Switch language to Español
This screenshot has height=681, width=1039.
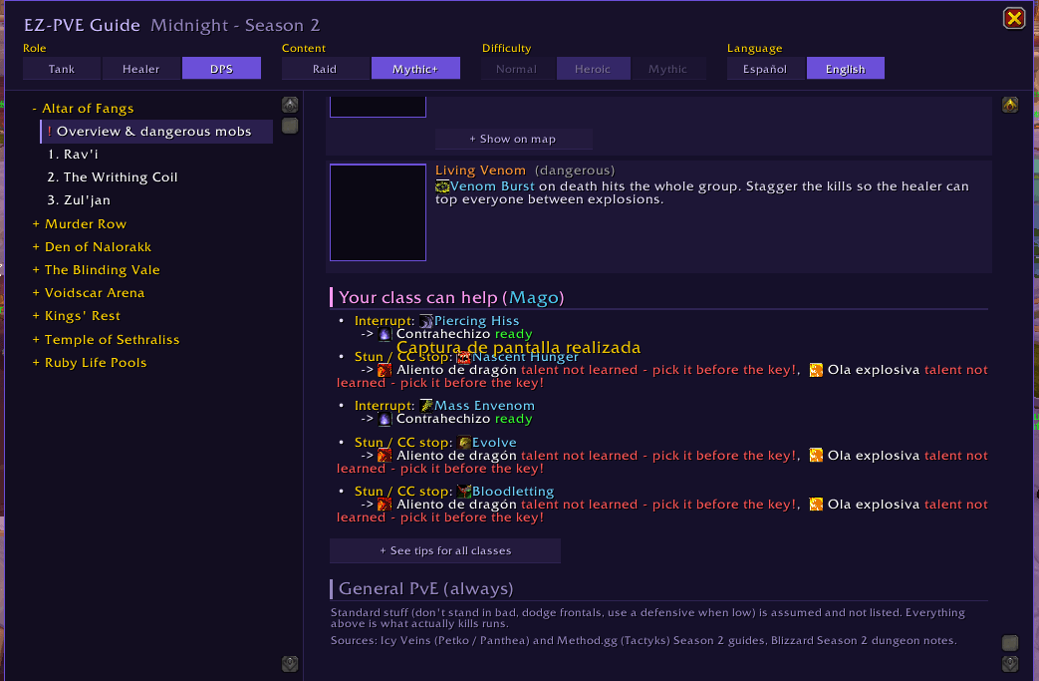click(765, 69)
